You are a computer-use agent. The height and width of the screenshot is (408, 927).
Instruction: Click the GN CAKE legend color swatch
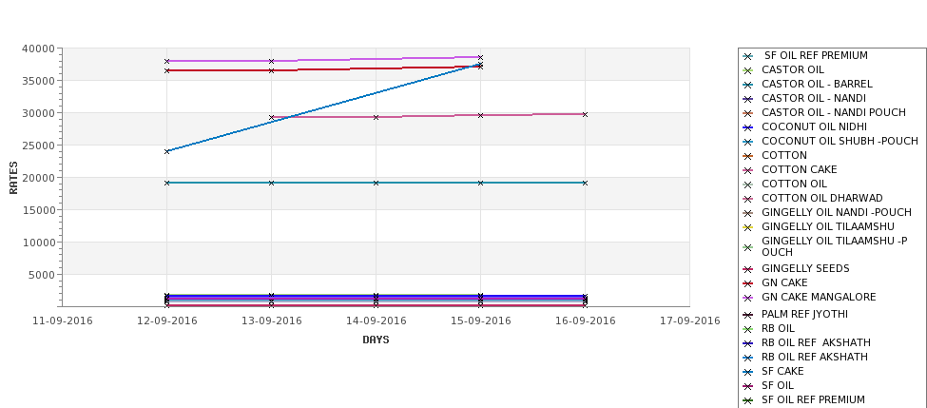[x=748, y=283]
